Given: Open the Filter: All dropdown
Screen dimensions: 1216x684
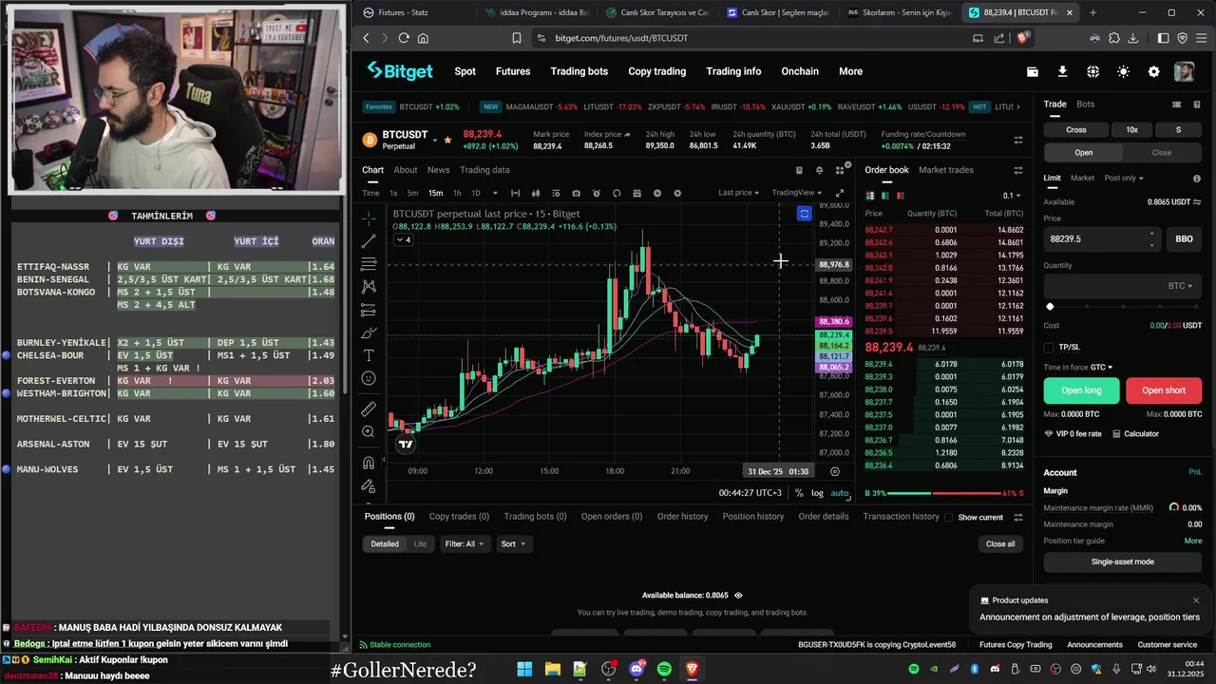Looking at the screenshot, I should pyautogui.click(x=465, y=544).
